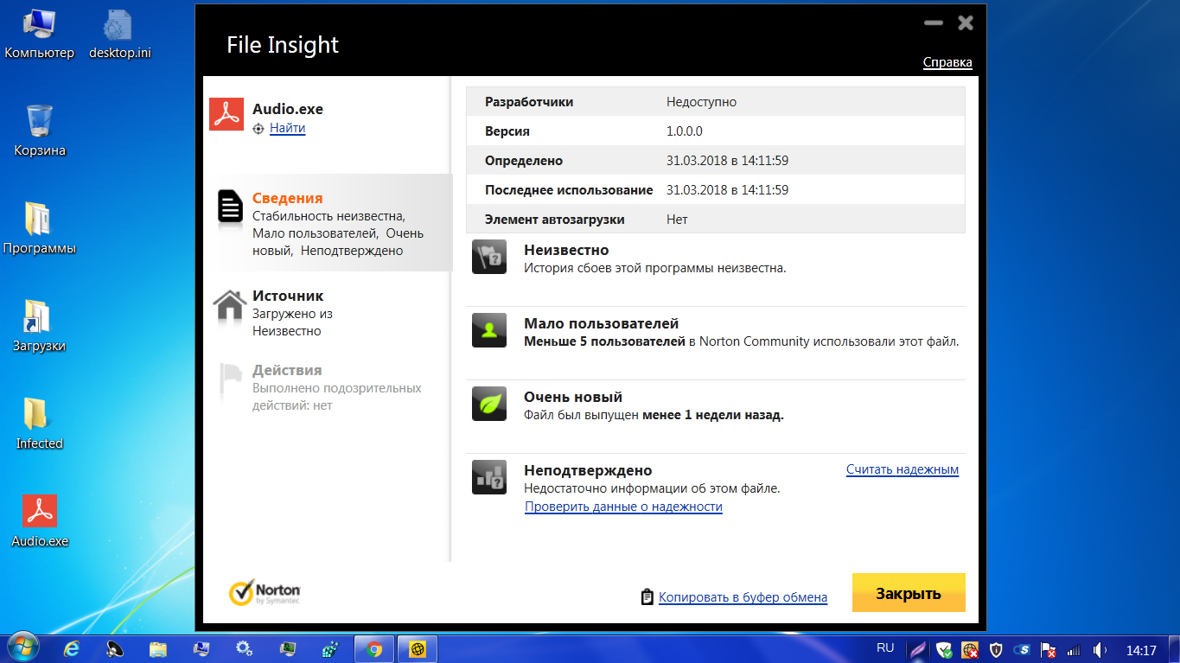Open the Действия tab
Screen dimensions: 1180x663
point(329,386)
